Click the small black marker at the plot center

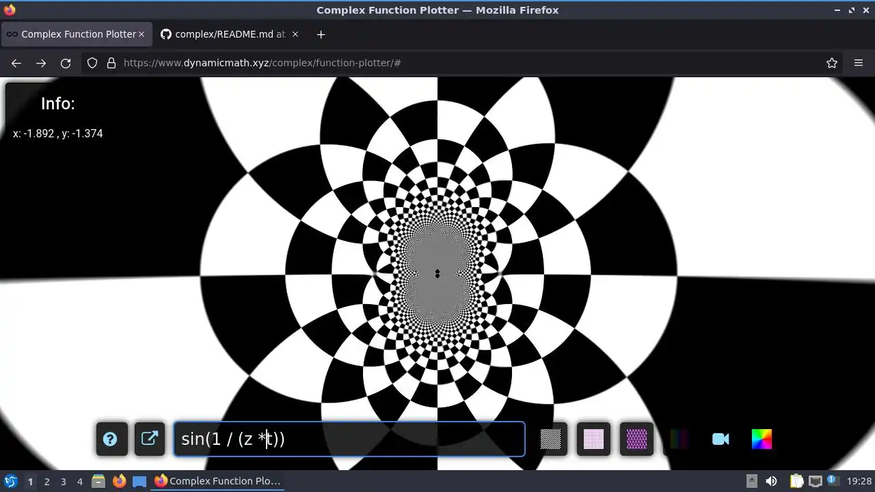coord(437,274)
